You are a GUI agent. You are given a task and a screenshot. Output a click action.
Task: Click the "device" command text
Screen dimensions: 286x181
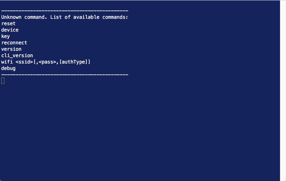click(x=10, y=30)
